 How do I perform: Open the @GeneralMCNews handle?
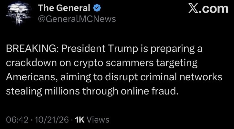click(x=77, y=19)
